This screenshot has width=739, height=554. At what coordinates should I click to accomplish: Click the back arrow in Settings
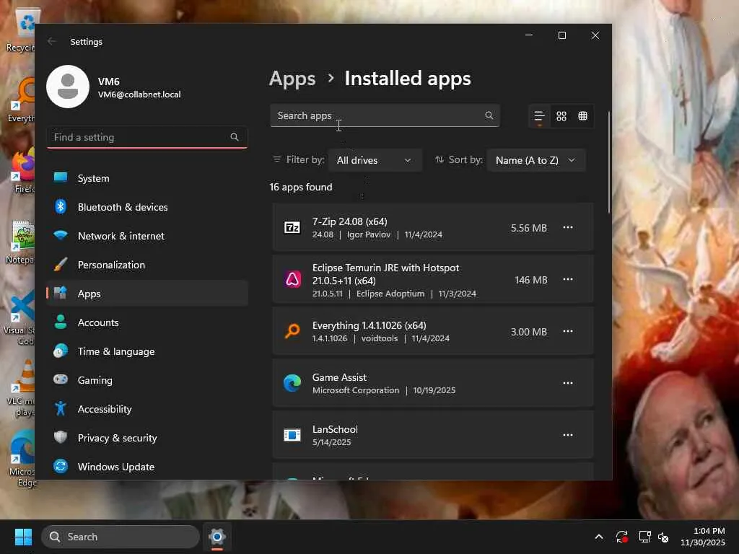click(x=52, y=41)
